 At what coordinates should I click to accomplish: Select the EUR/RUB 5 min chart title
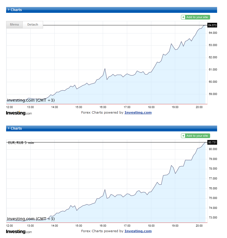20,142
